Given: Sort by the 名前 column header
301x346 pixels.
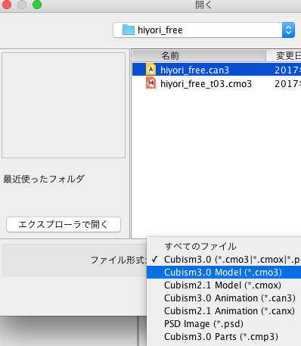Looking at the screenshot, I should pyautogui.click(x=199, y=56).
